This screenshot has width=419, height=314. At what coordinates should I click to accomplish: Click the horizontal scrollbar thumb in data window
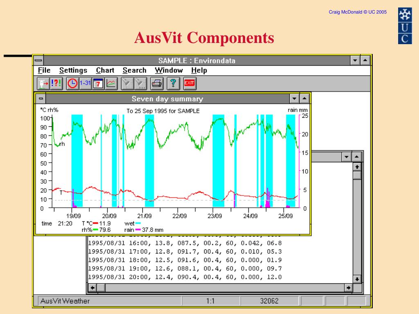click(x=101, y=288)
